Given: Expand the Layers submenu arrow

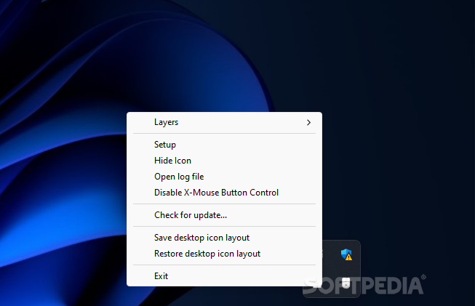Looking at the screenshot, I should [308, 122].
